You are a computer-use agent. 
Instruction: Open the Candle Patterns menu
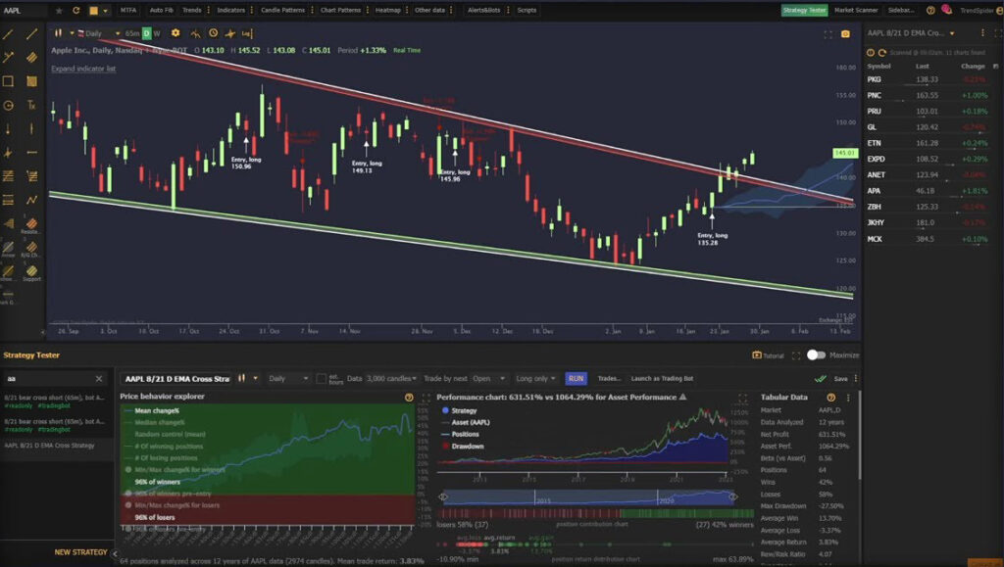(282, 10)
